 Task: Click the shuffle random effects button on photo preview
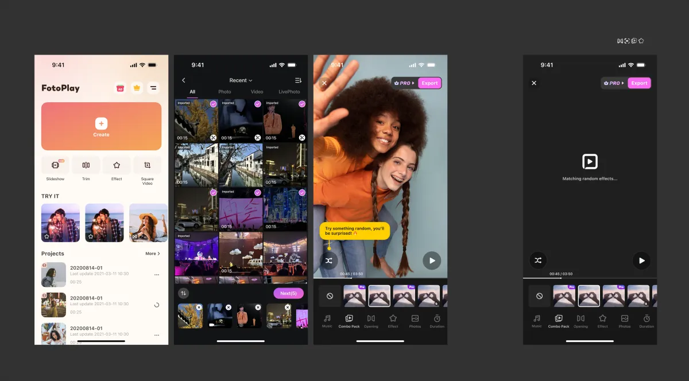click(x=328, y=261)
